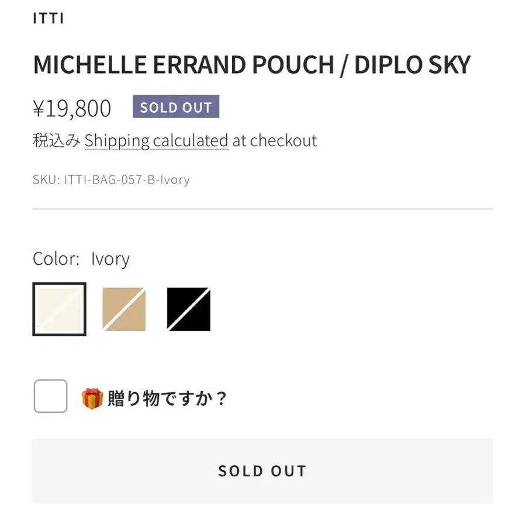Click the 'at checkout' text

pyautogui.click(x=275, y=141)
